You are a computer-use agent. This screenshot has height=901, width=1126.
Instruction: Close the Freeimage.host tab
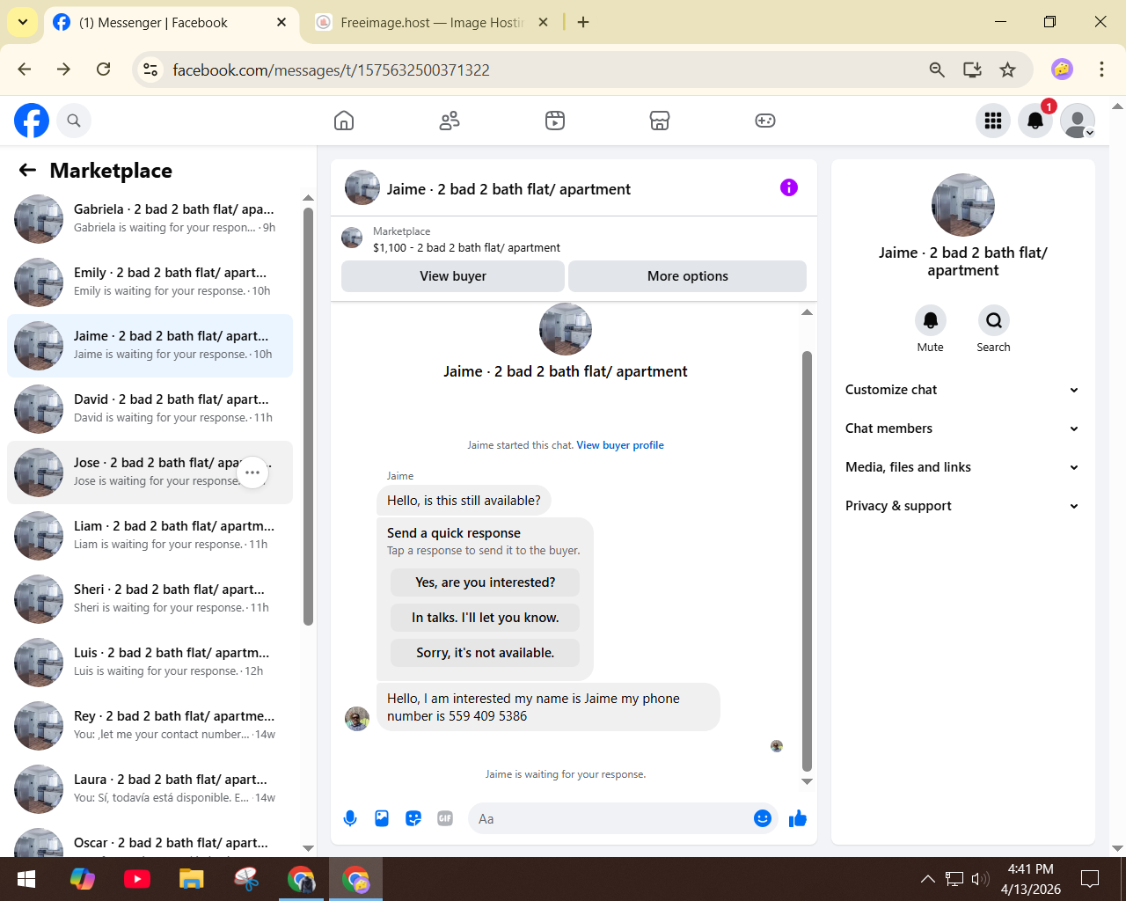pos(544,22)
